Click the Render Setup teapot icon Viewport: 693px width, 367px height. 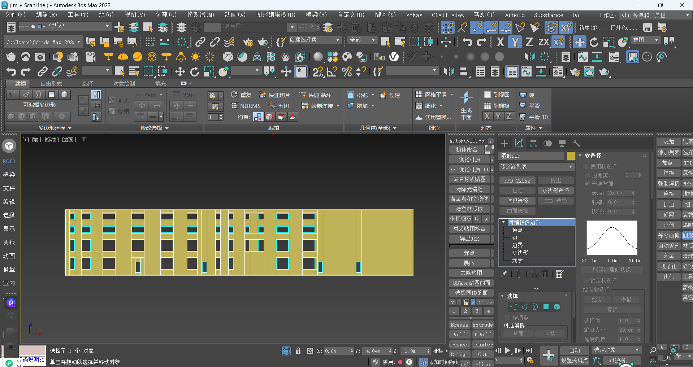(x=248, y=42)
